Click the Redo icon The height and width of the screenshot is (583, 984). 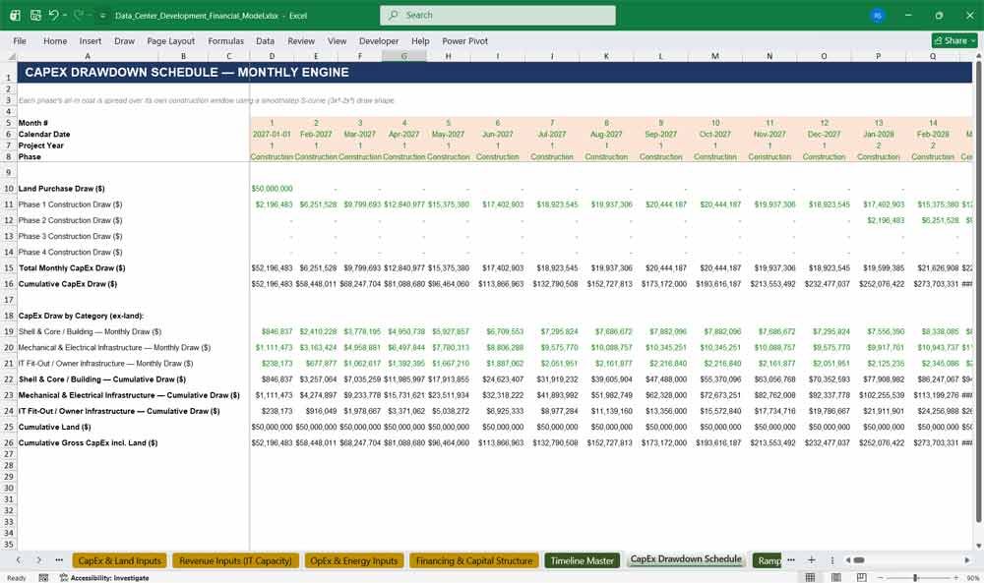pos(79,15)
